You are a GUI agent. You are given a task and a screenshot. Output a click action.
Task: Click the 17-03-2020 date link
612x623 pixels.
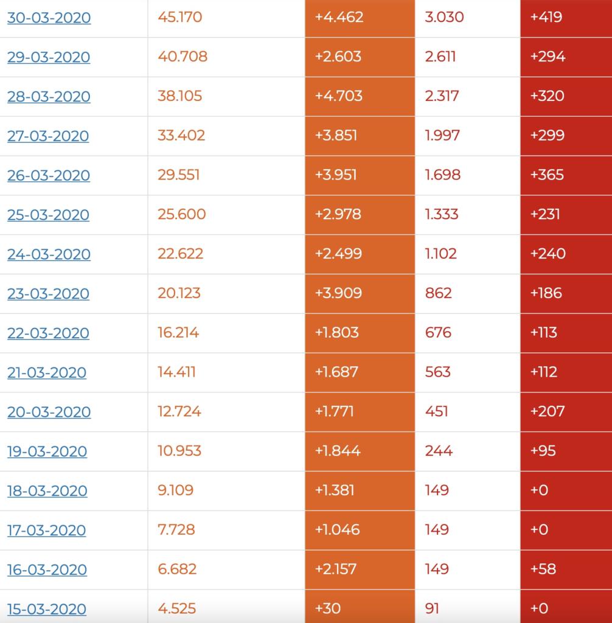coord(46,530)
